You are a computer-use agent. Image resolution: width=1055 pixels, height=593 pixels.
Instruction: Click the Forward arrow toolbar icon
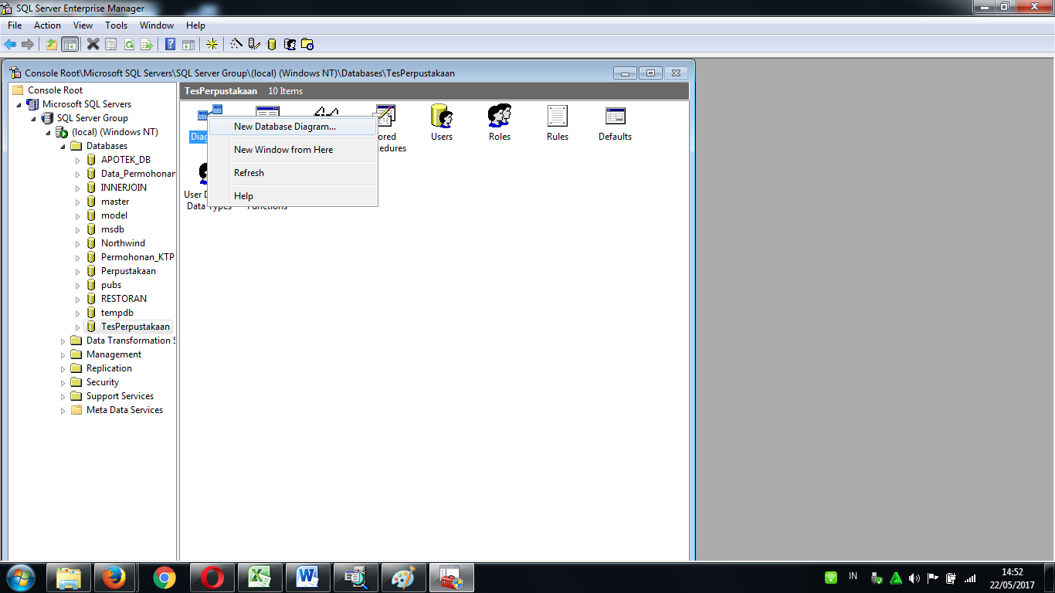(28, 45)
